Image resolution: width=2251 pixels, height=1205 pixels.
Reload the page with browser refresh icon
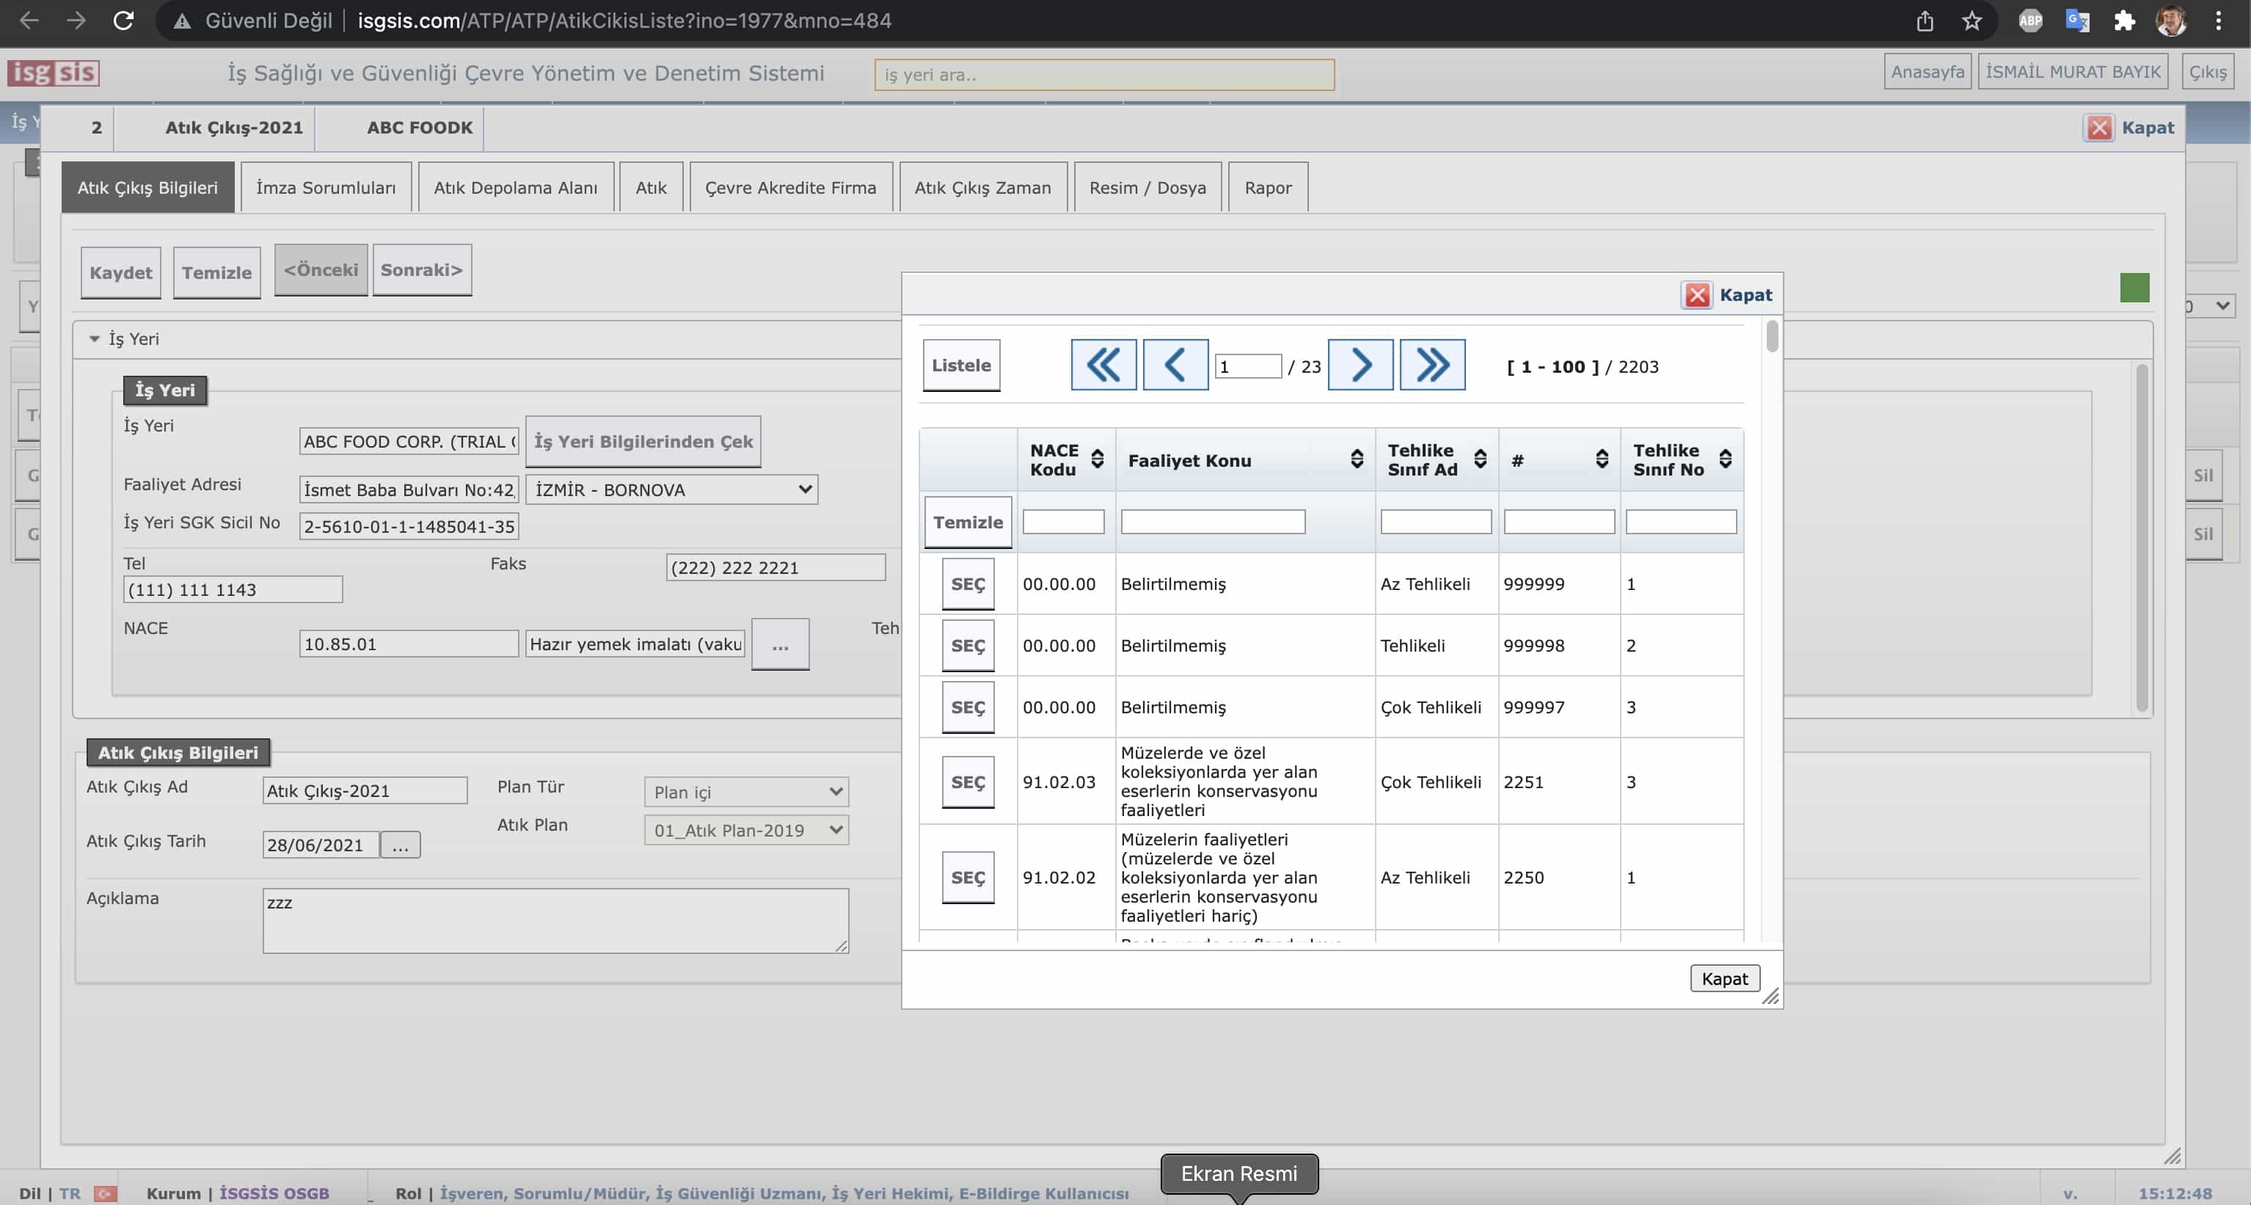pyautogui.click(x=123, y=21)
